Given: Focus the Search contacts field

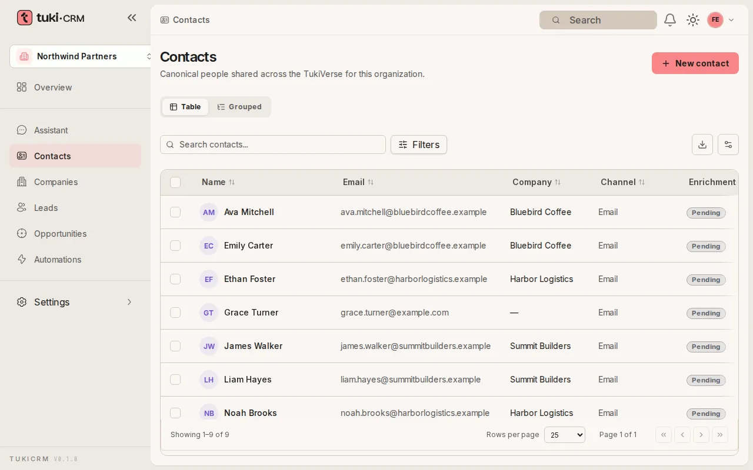Looking at the screenshot, I should pyautogui.click(x=273, y=145).
